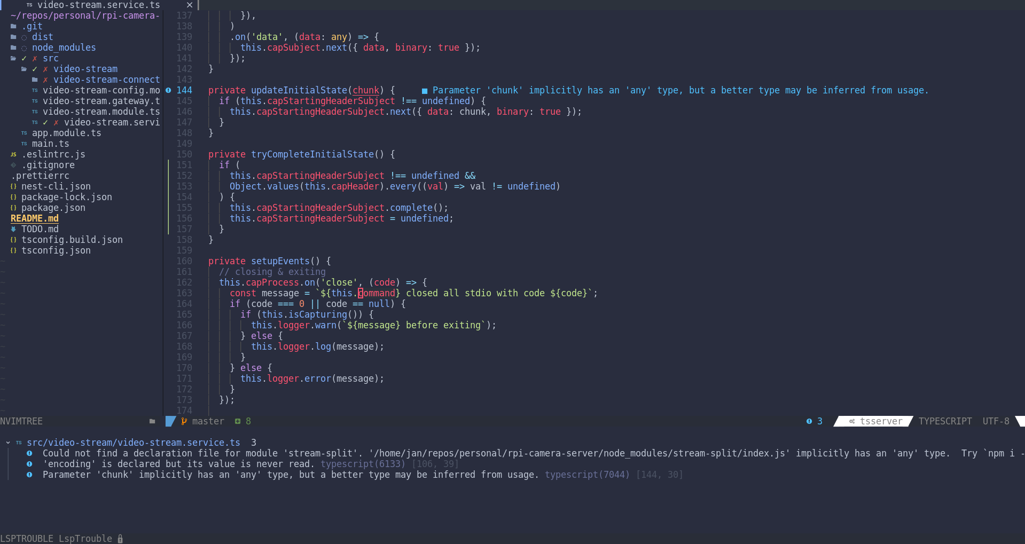This screenshot has height=544, width=1025.
Task: Open tsconfig.build.json file
Action: (x=72, y=240)
